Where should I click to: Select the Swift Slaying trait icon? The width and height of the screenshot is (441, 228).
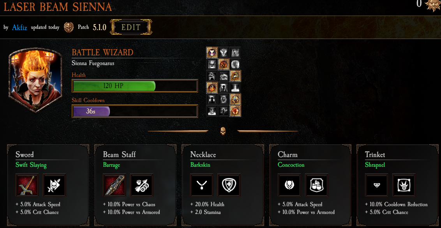54,185
